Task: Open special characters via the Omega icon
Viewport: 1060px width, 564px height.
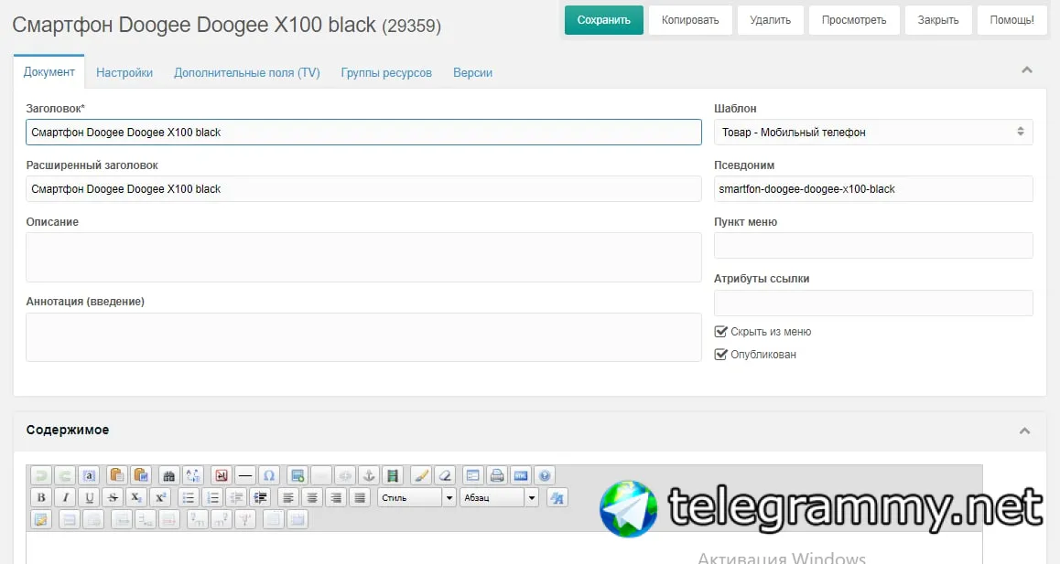Action: [269, 476]
